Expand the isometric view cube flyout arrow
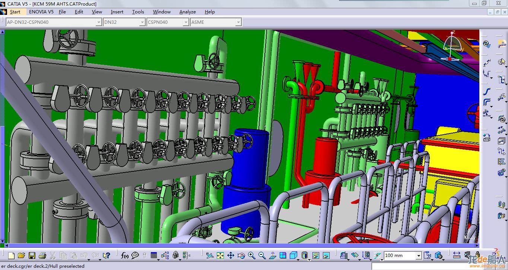Screen dimensions: 508x270 click(298, 260)
